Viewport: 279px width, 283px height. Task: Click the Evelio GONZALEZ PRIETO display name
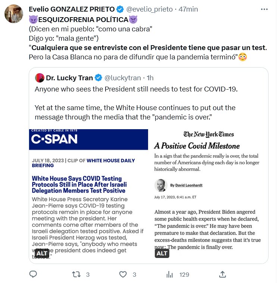[x=72, y=9]
